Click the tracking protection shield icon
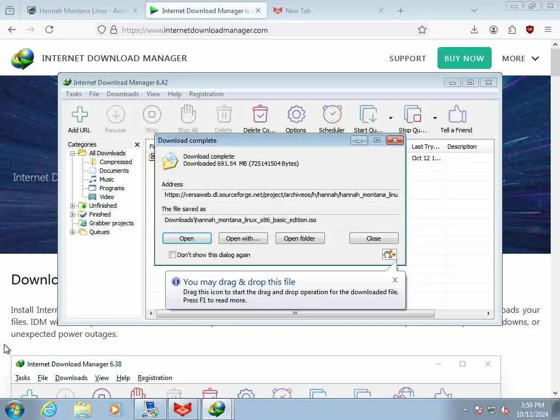This screenshot has height=420, width=560. click(101, 30)
